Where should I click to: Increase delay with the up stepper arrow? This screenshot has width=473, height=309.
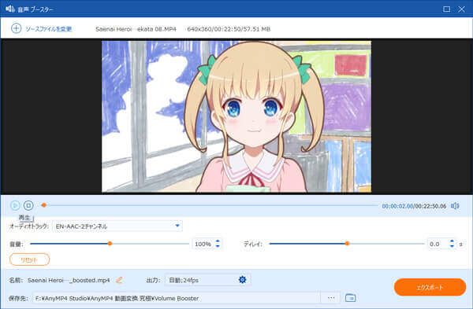click(452, 241)
